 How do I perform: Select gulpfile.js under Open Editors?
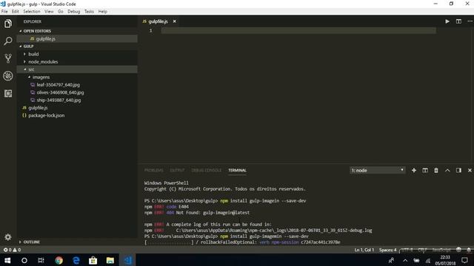(x=77, y=38)
